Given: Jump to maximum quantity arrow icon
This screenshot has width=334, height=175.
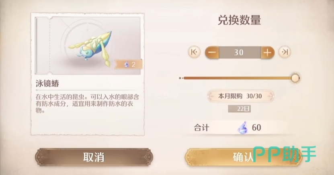Looking at the screenshot, I should (285, 52).
